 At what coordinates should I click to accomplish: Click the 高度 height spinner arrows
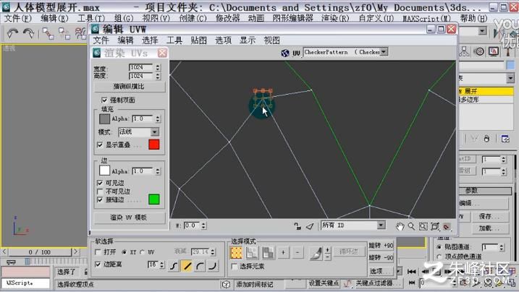point(158,76)
